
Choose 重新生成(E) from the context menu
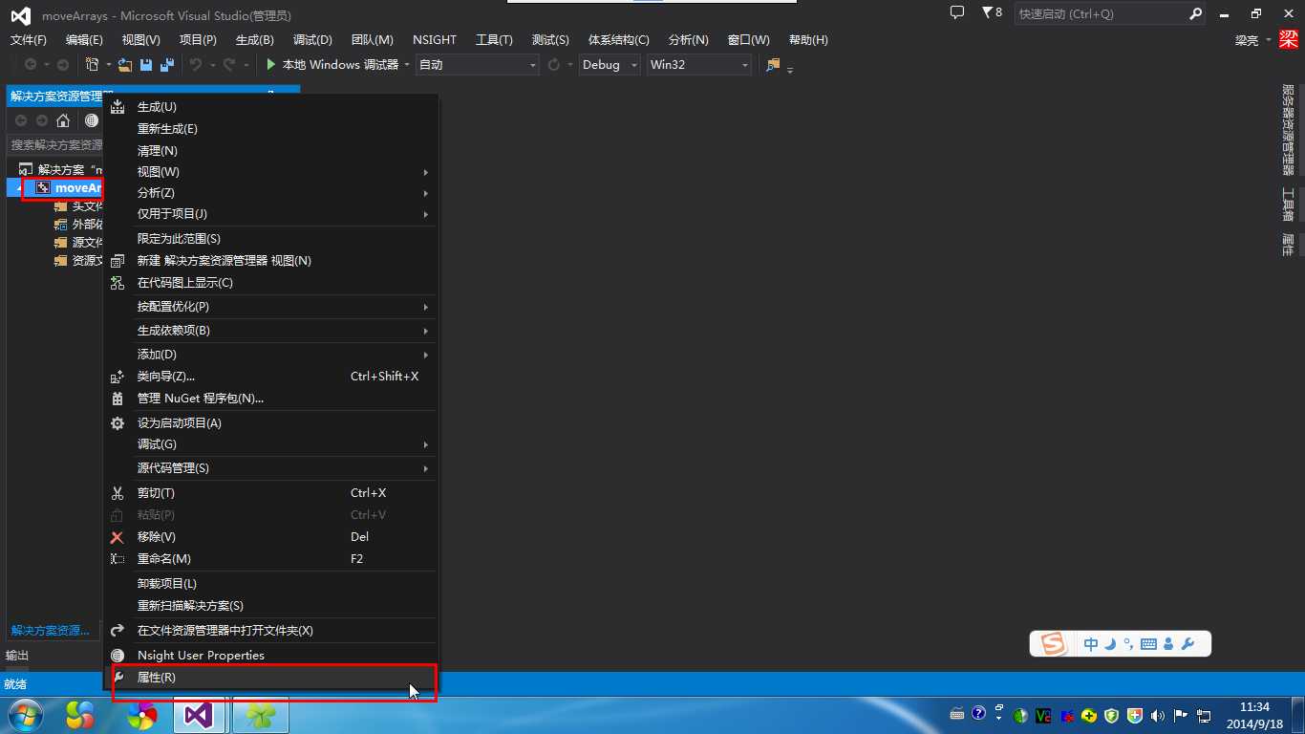click(271, 129)
